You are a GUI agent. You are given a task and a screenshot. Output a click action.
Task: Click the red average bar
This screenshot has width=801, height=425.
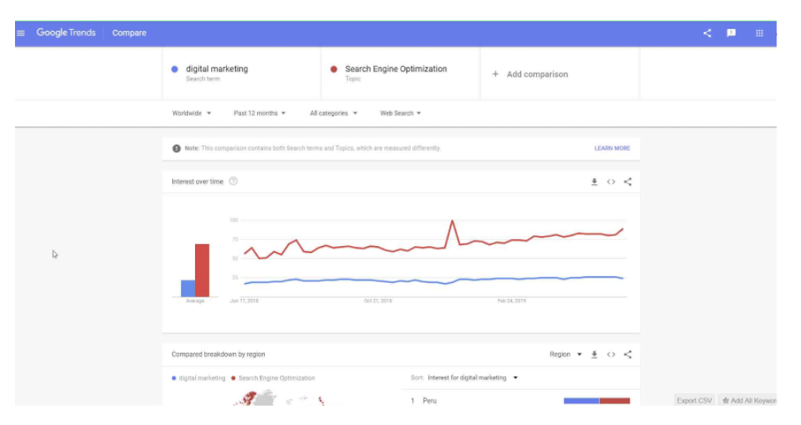click(x=202, y=271)
